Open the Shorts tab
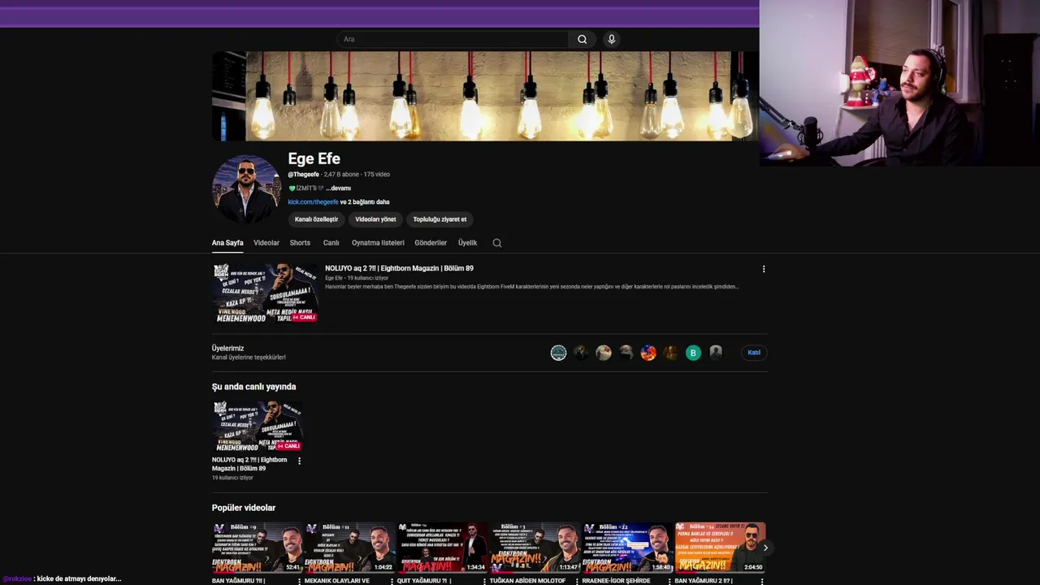1040x585 pixels. (300, 243)
